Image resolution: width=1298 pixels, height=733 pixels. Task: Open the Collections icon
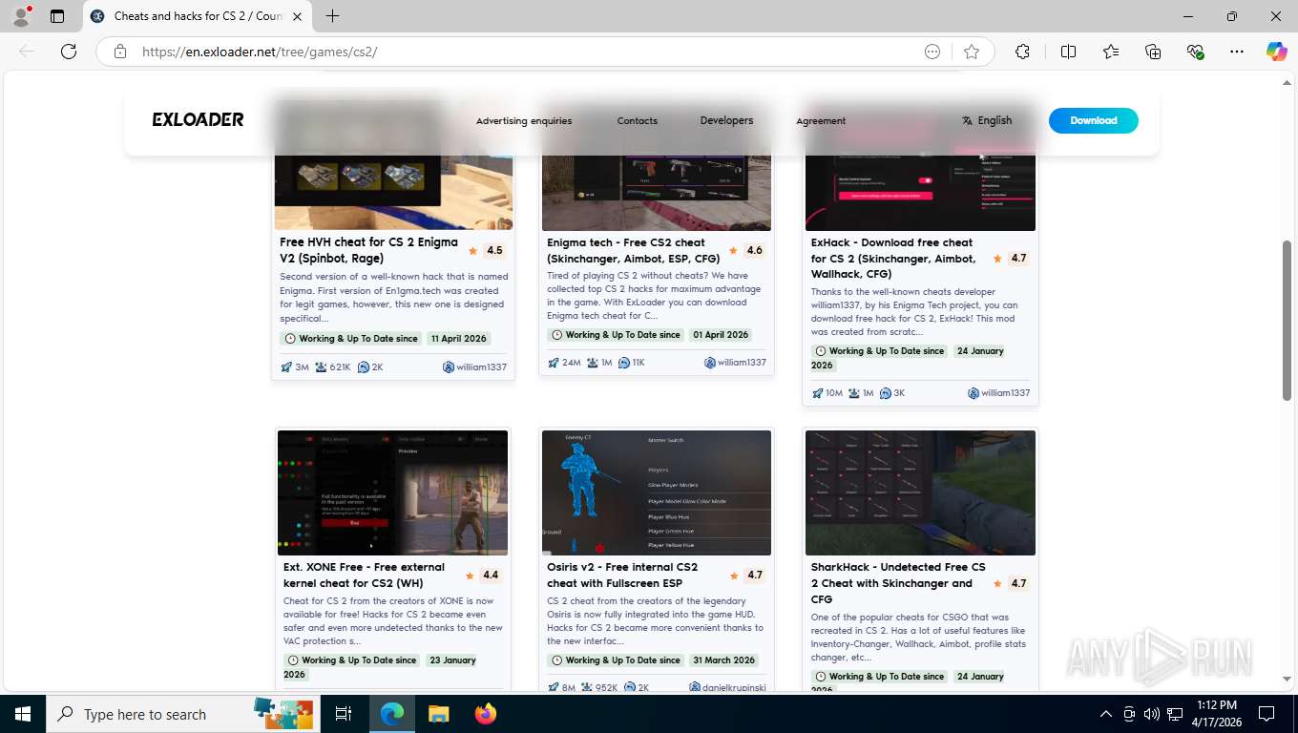coord(1153,52)
